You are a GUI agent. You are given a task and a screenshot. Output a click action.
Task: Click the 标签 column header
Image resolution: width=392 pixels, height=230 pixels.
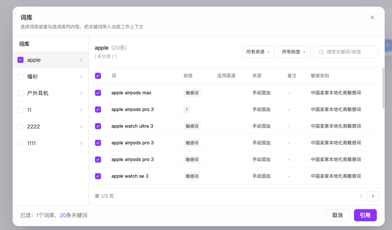click(x=188, y=76)
